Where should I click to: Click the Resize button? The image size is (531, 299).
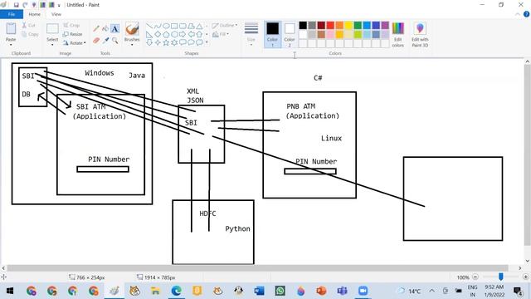point(72,34)
